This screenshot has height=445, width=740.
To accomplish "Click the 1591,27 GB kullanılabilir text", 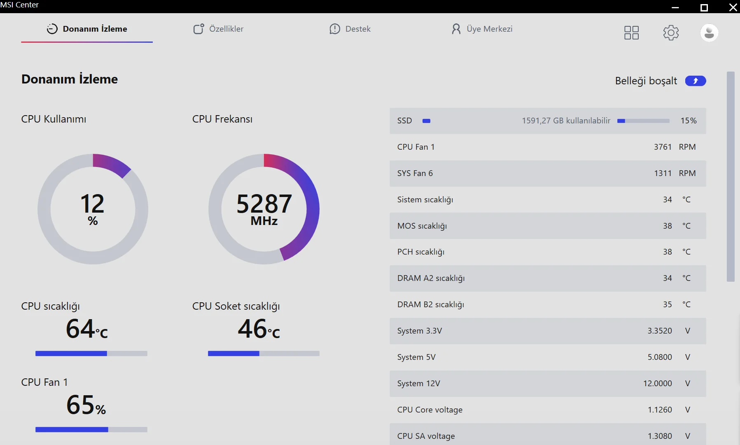I will tap(566, 121).
